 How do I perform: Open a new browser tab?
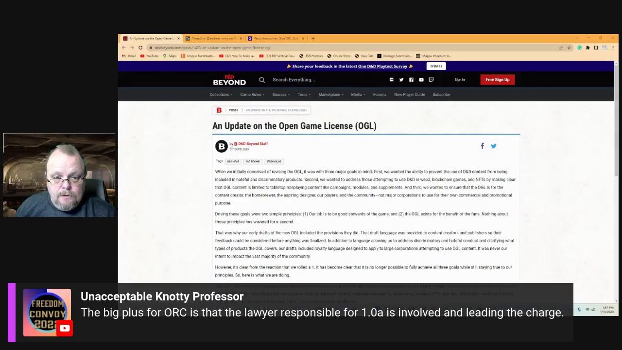point(313,38)
